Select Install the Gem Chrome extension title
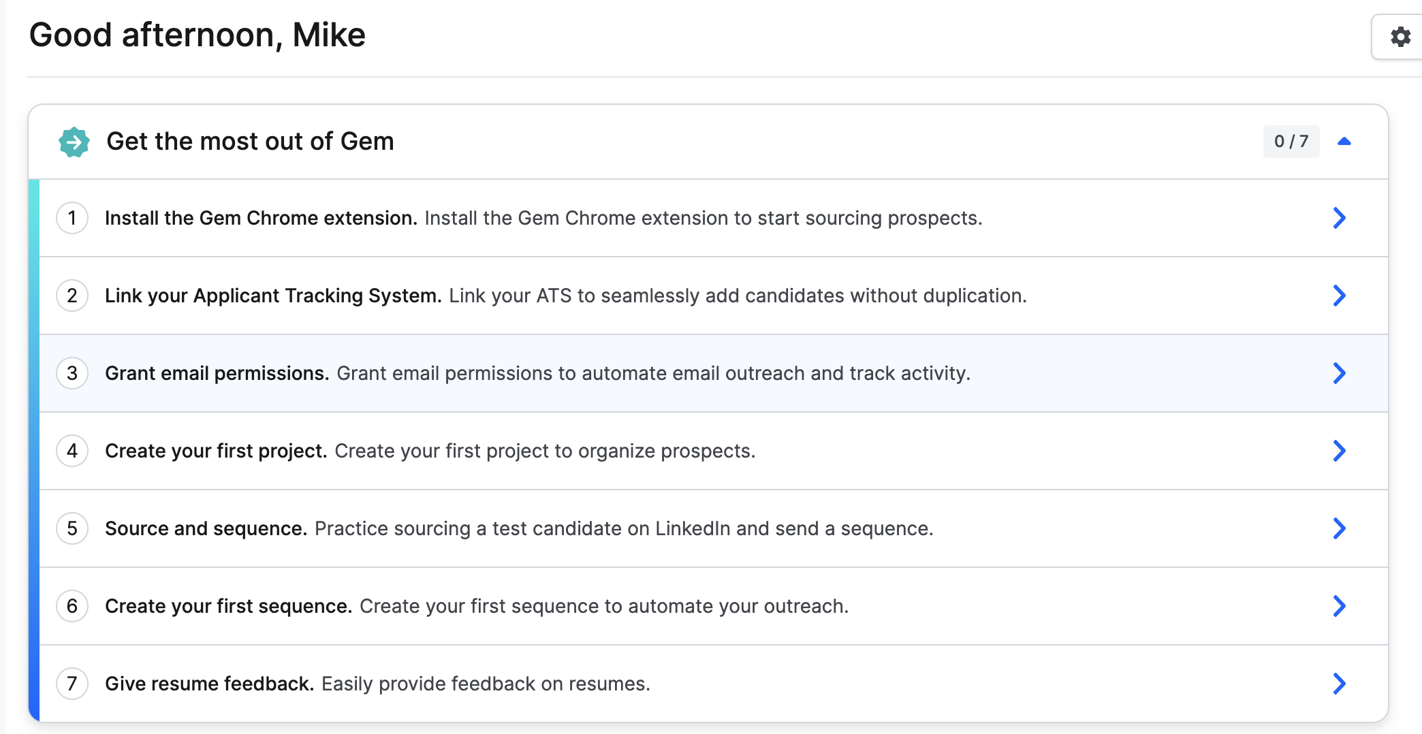 coord(261,218)
